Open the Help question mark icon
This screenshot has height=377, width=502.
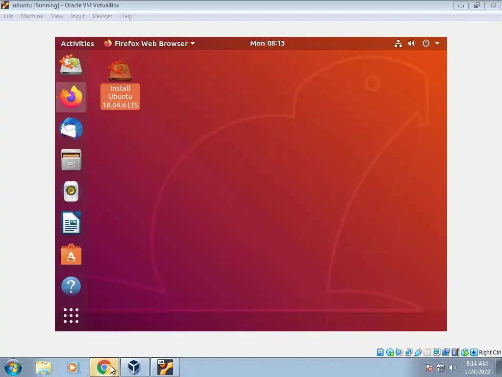coord(71,286)
